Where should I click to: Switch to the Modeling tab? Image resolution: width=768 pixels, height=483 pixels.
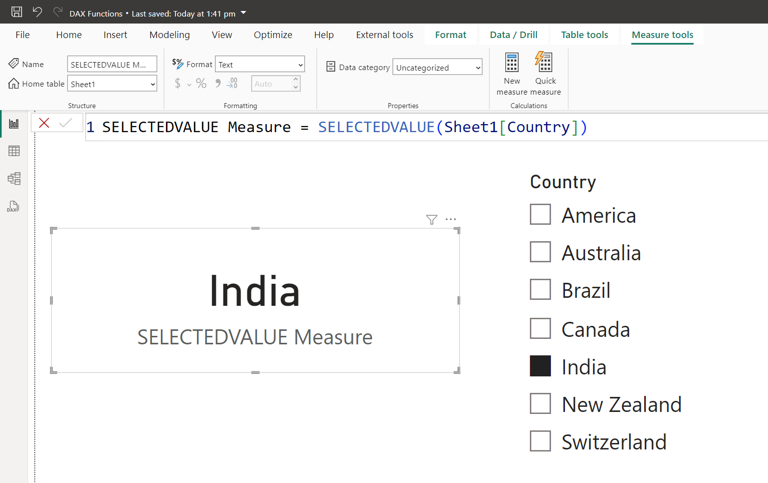coord(169,35)
